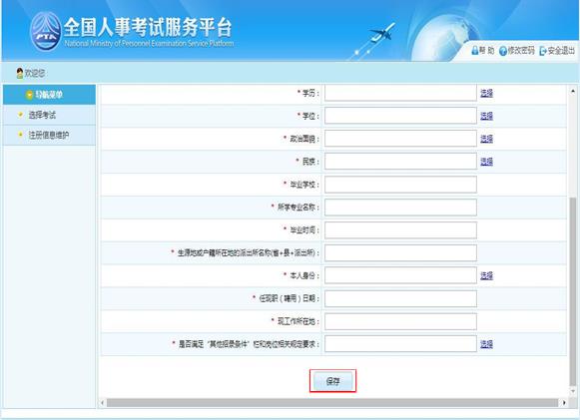
Task: Click the PTA platform logo
Action: tap(46, 32)
